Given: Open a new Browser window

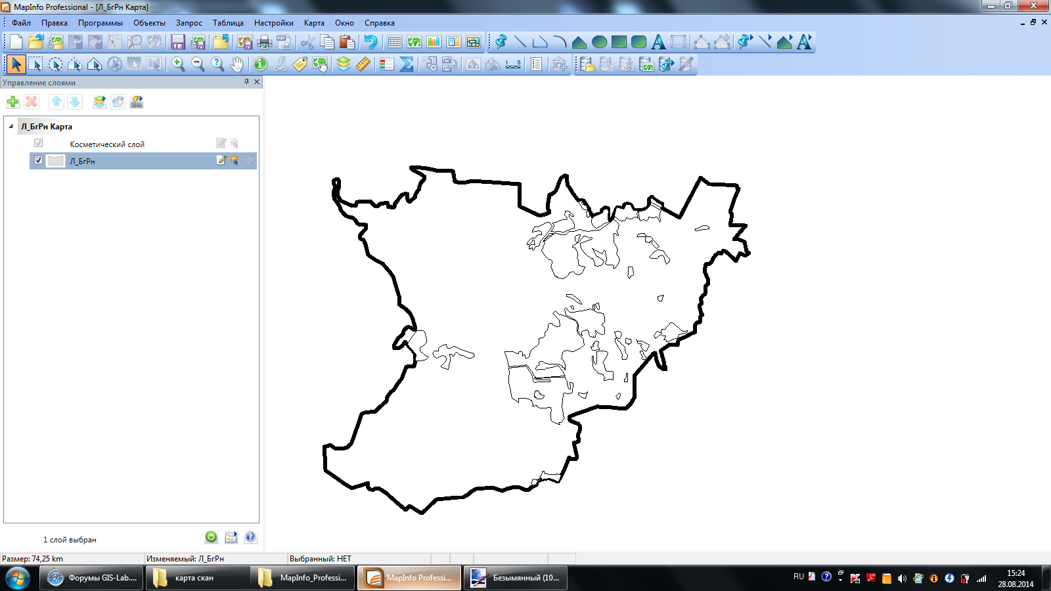Looking at the screenshot, I should (x=394, y=42).
